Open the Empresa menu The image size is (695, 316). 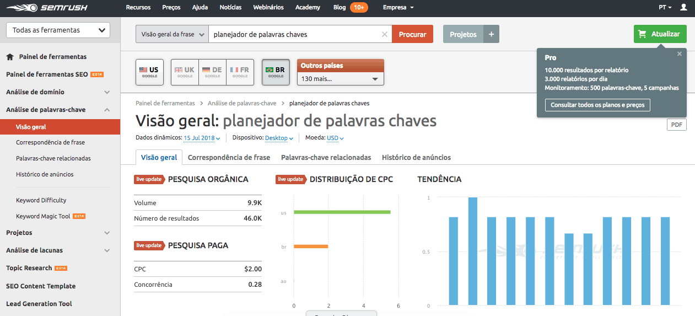point(398,8)
